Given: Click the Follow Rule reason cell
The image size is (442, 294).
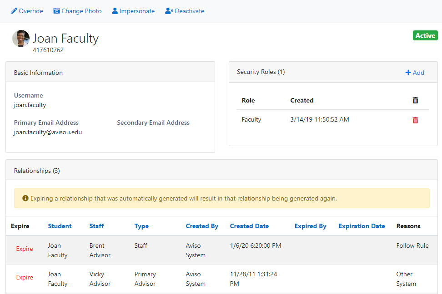Looking at the screenshot, I should pyautogui.click(x=412, y=245).
